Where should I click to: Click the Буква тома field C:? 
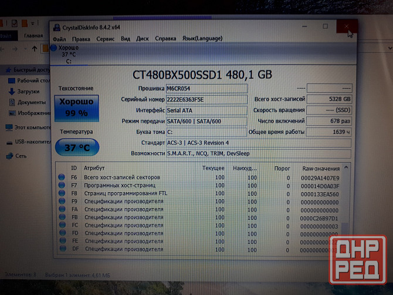[206, 132]
